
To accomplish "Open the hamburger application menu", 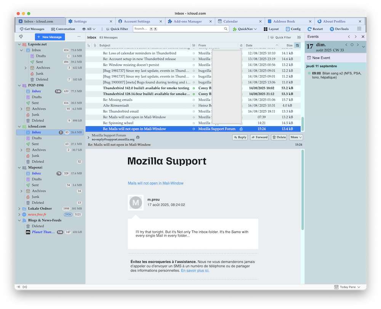I will coord(359,29).
